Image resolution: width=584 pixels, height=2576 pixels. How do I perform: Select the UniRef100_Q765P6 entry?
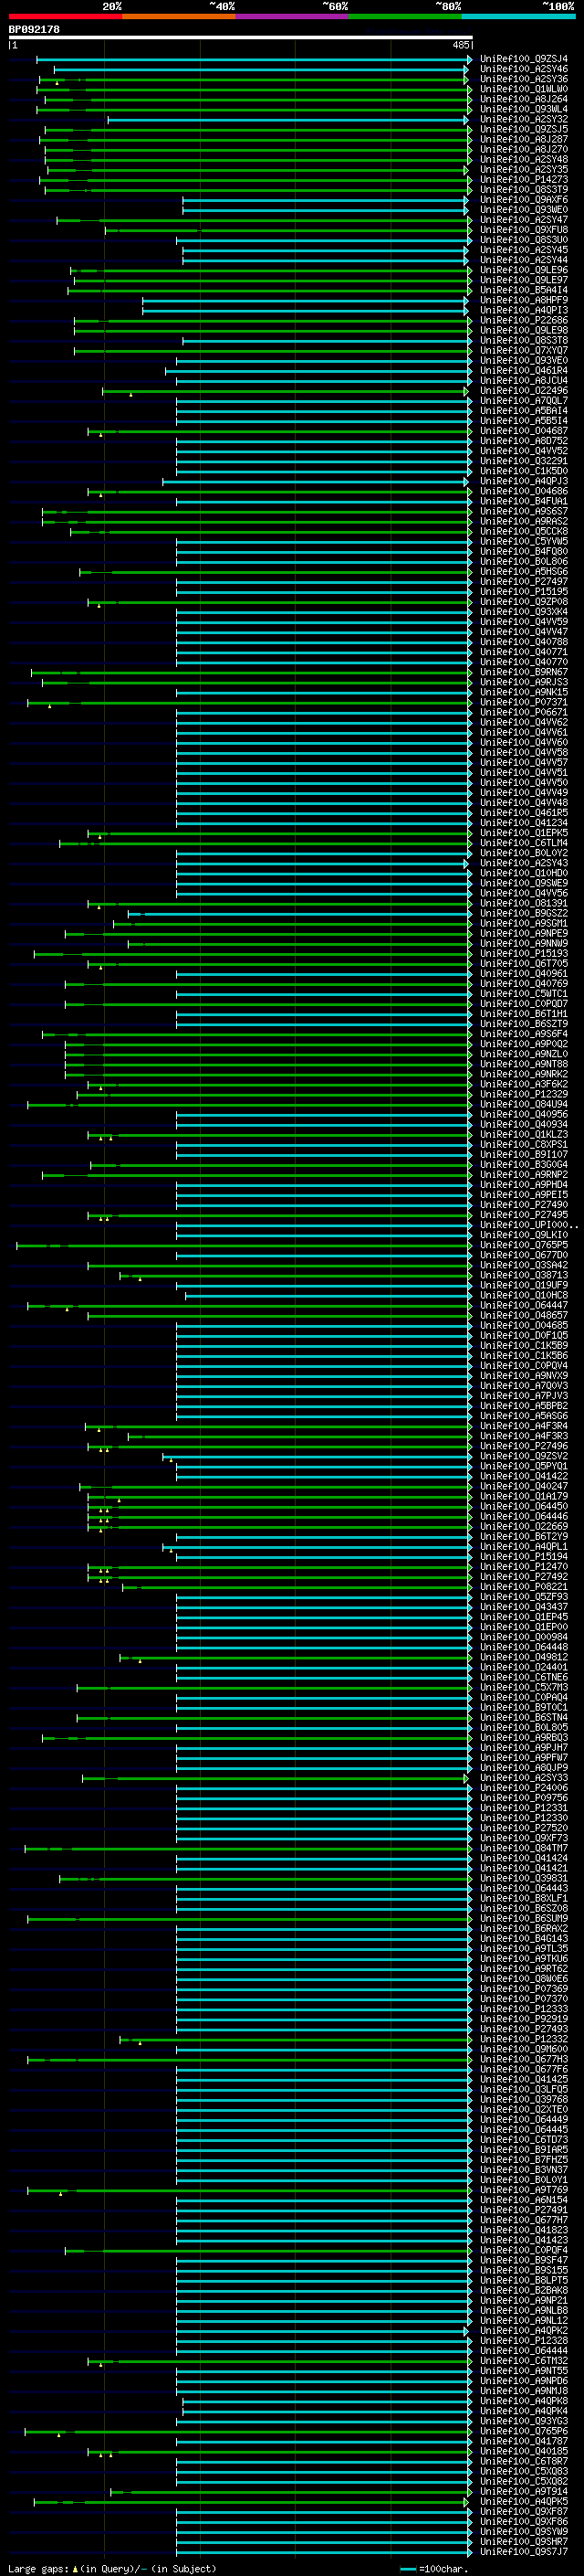pyautogui.click(x=524, y=2431)
